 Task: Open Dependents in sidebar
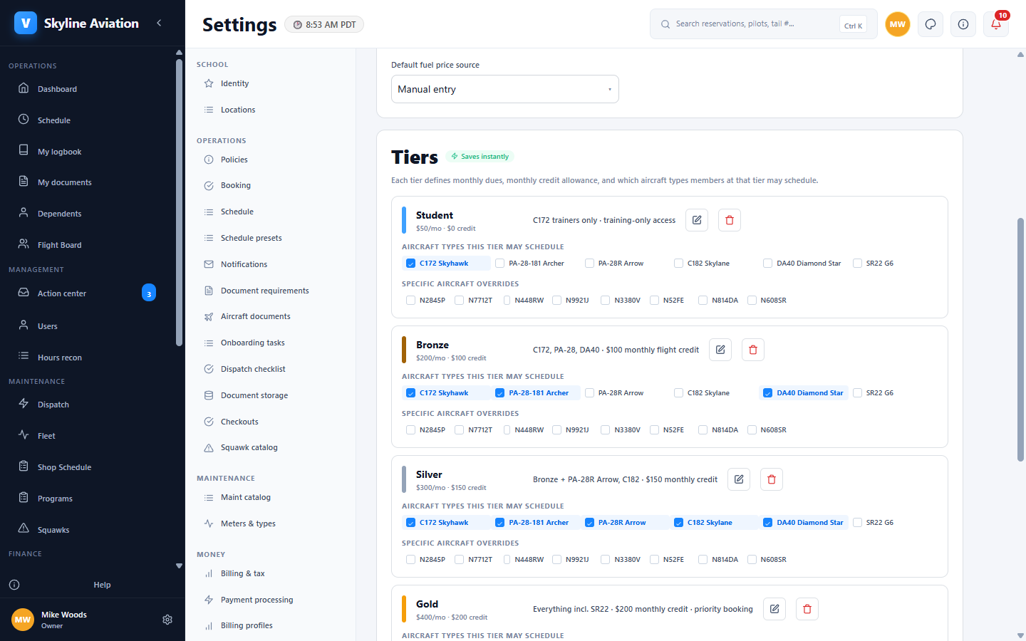(88, 214)
